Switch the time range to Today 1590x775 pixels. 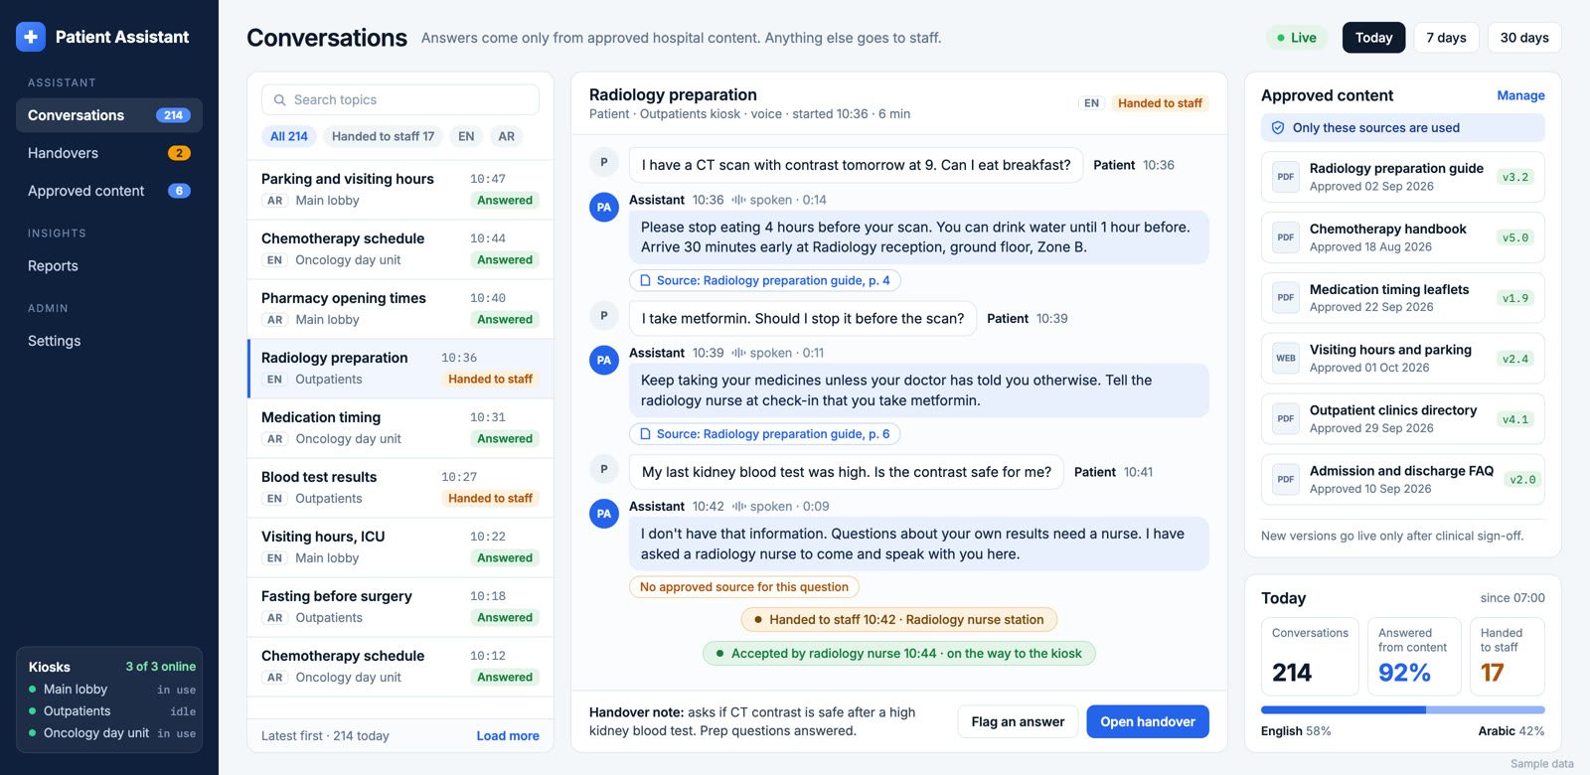(x=1374, y=38)
